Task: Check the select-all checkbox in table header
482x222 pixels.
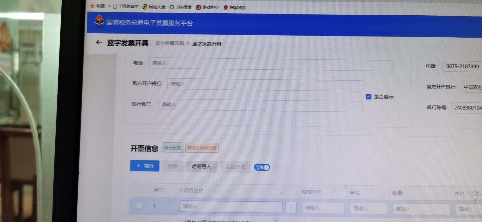Action: coord(140,190)
